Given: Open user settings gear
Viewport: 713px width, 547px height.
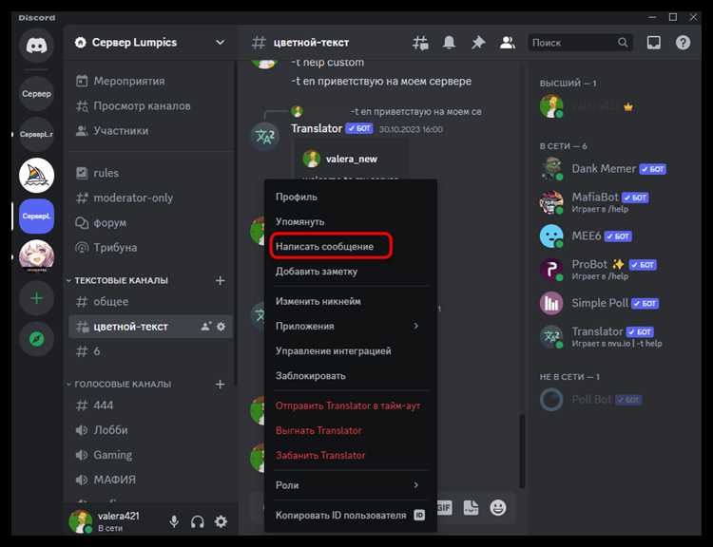Looking at the screenshot, I should [221, 521].
